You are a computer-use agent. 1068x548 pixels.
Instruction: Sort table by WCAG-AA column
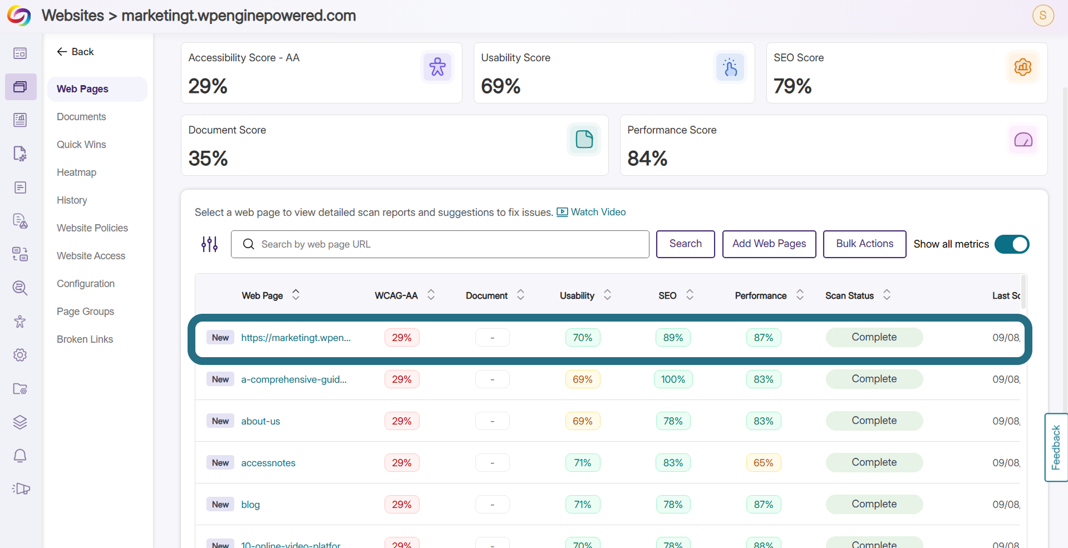click(431, 295)
